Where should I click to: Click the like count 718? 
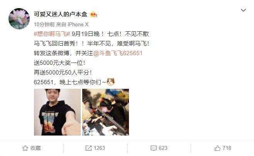227,148
